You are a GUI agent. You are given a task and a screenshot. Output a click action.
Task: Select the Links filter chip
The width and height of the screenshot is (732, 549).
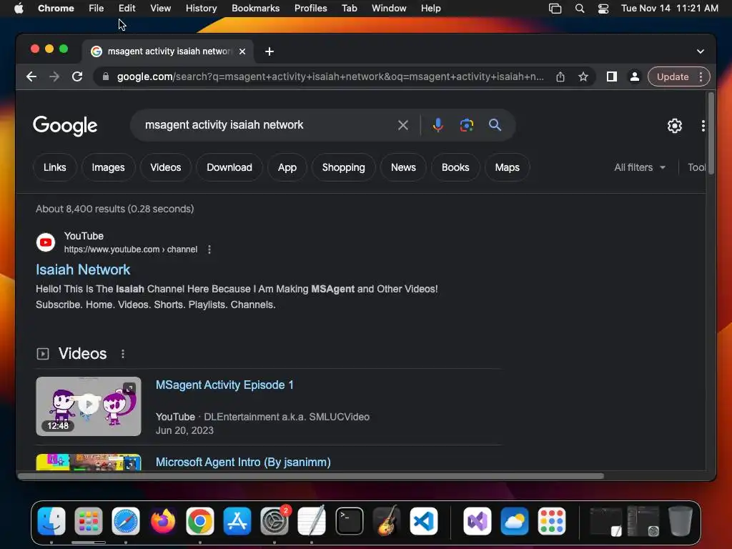pyautogui.click(x=54, y=167)
